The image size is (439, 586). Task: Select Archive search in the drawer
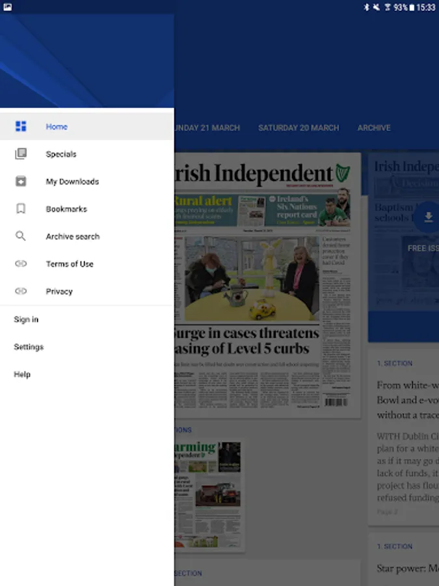(x=87, y=236)
